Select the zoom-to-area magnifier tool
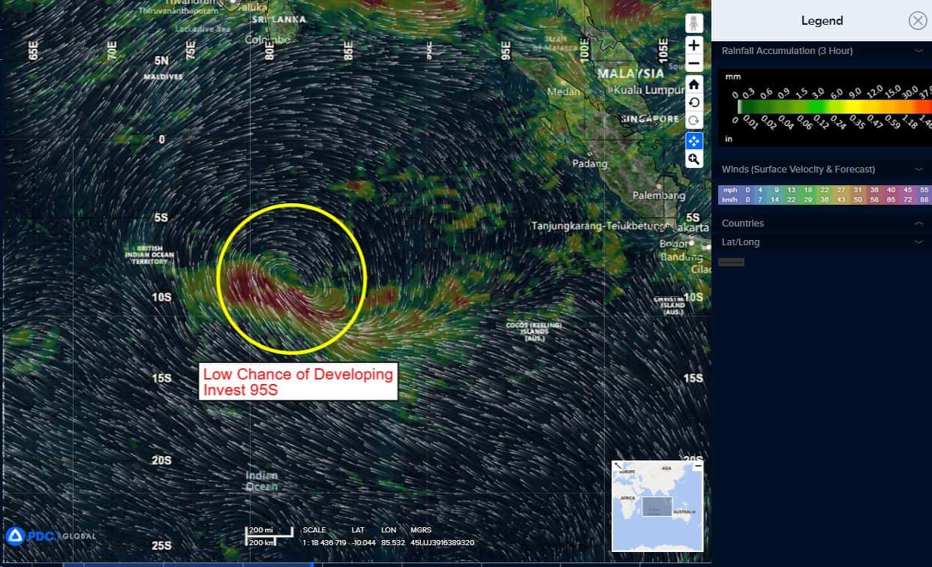This screenshot has height=567, width=932. (693, 159)
